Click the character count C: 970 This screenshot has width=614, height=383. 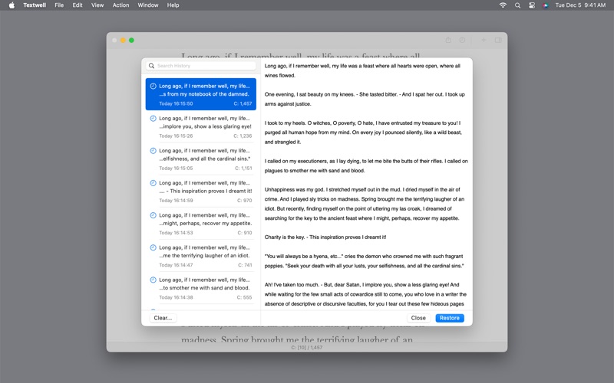click(245, 201)
